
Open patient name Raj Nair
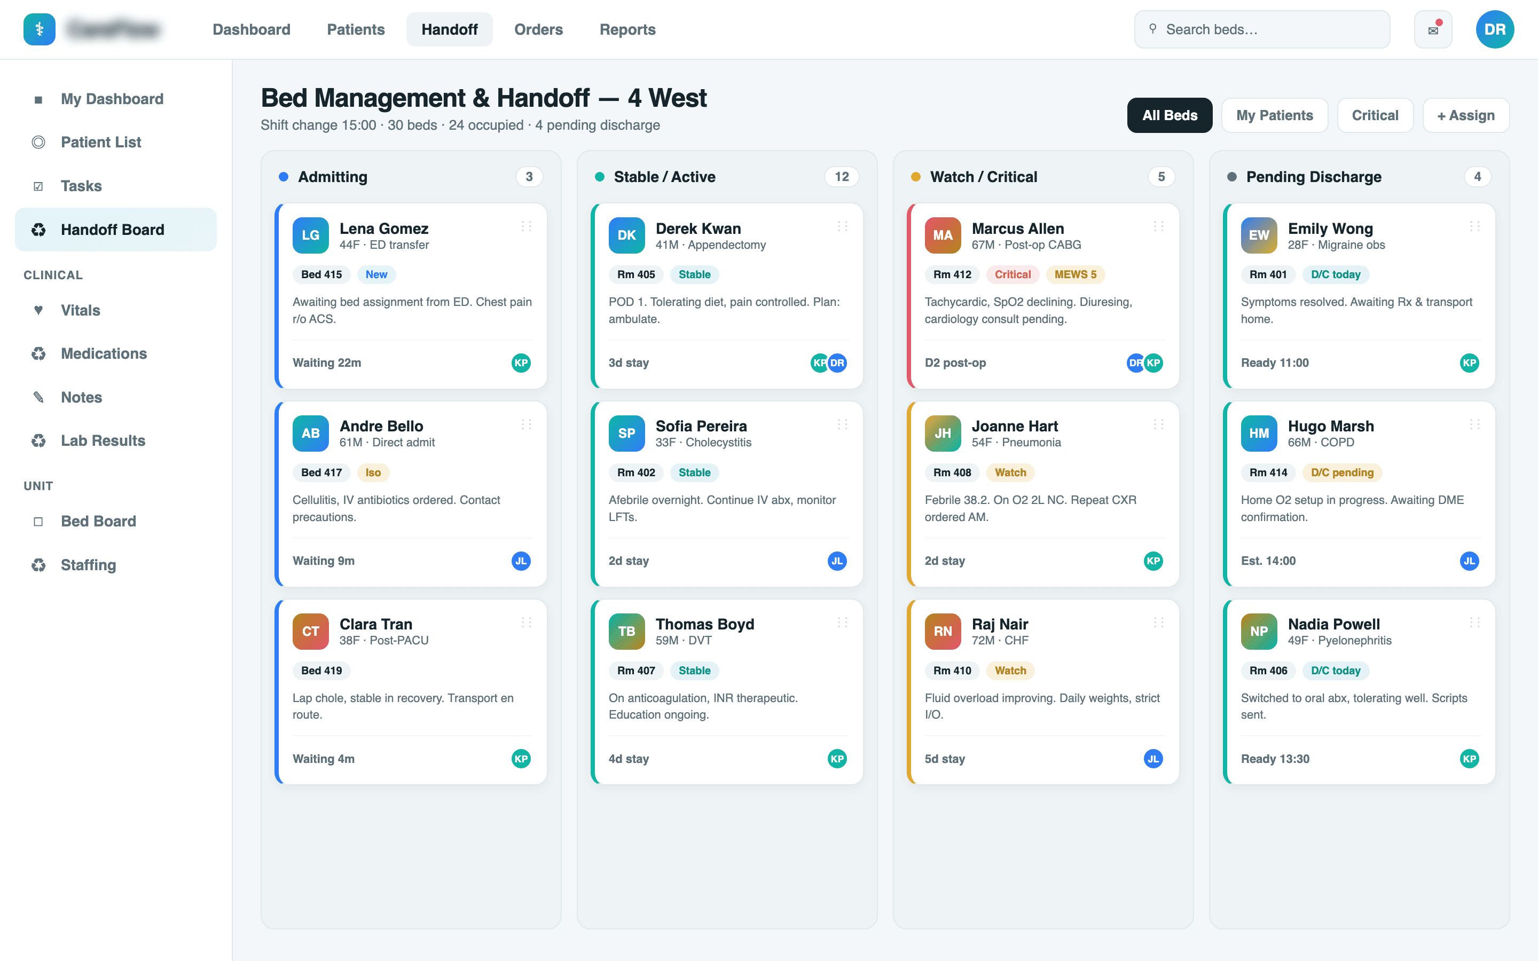coord(1000,624)
